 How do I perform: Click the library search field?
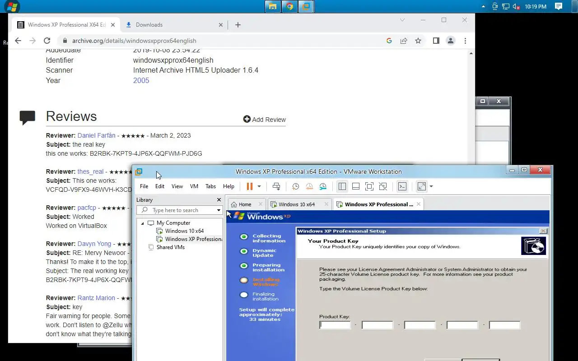pyautogui.click(x=179, y=210)
